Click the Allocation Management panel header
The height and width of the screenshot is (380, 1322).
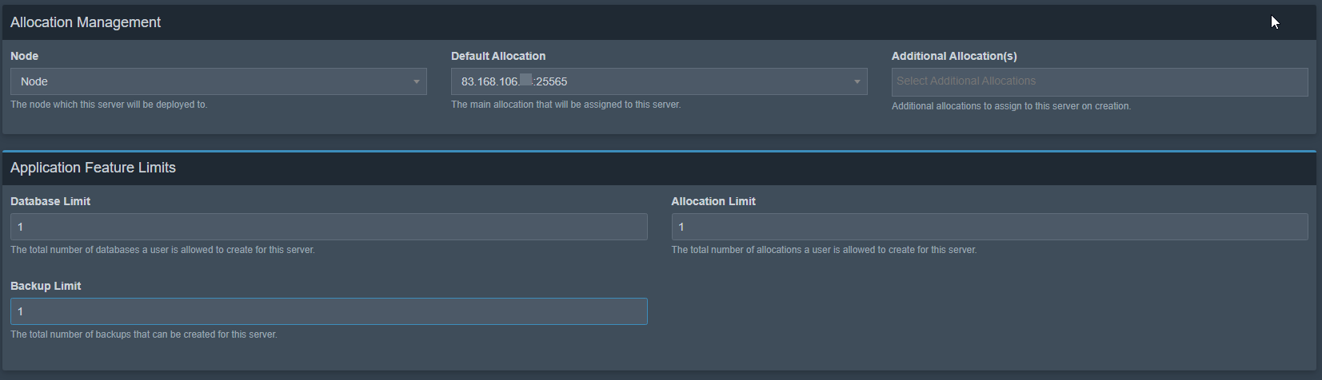(86, 22)
